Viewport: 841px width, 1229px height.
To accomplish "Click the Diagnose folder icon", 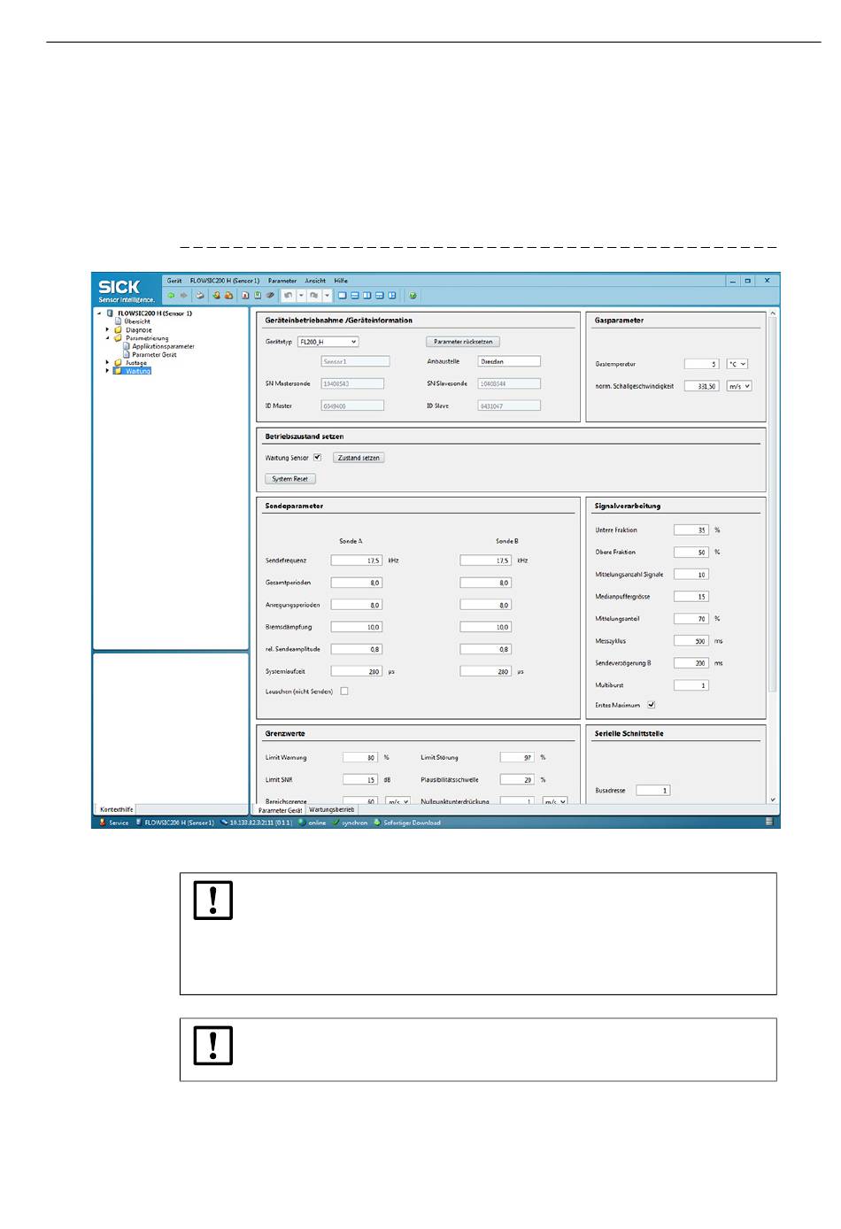I will 118,330.
